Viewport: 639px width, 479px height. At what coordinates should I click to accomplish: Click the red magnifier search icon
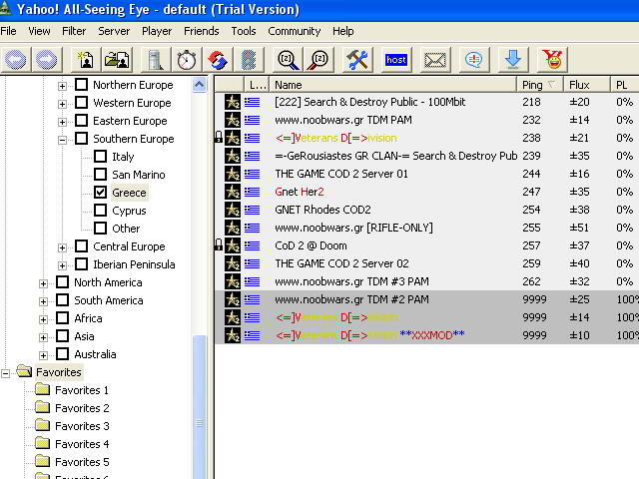click(319, 60)
